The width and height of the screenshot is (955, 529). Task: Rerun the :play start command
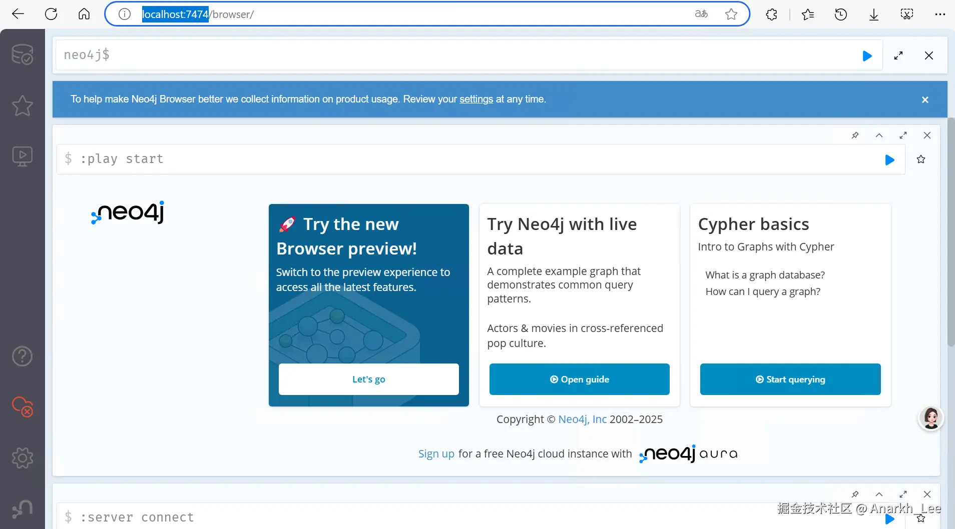(x=889, y=160)
